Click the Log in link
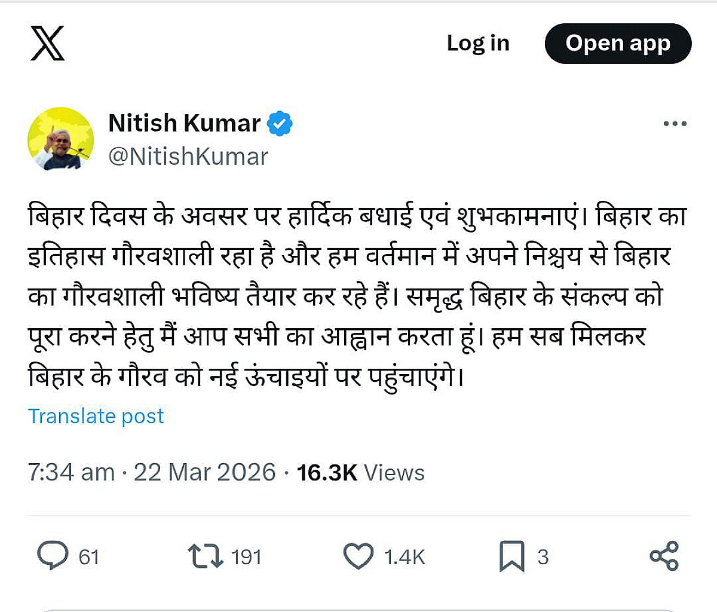This screenshot has height=612, width=717. [x=478, y=43]
